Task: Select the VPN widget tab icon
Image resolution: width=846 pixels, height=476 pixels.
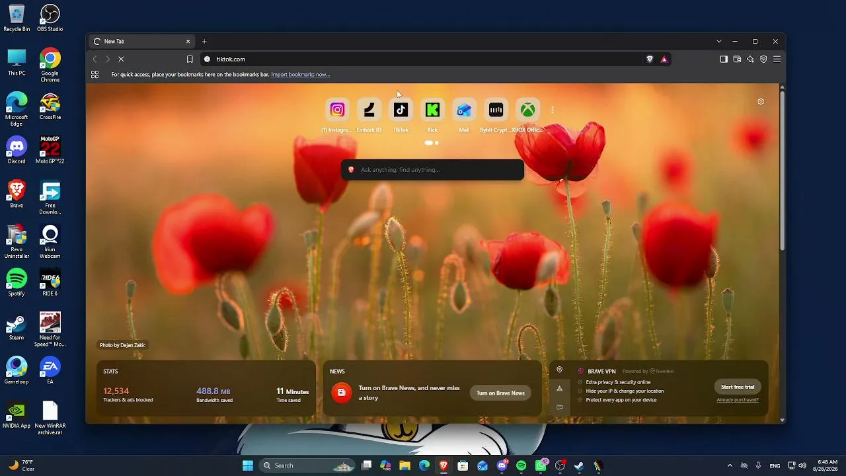Action: coord(559,370)
